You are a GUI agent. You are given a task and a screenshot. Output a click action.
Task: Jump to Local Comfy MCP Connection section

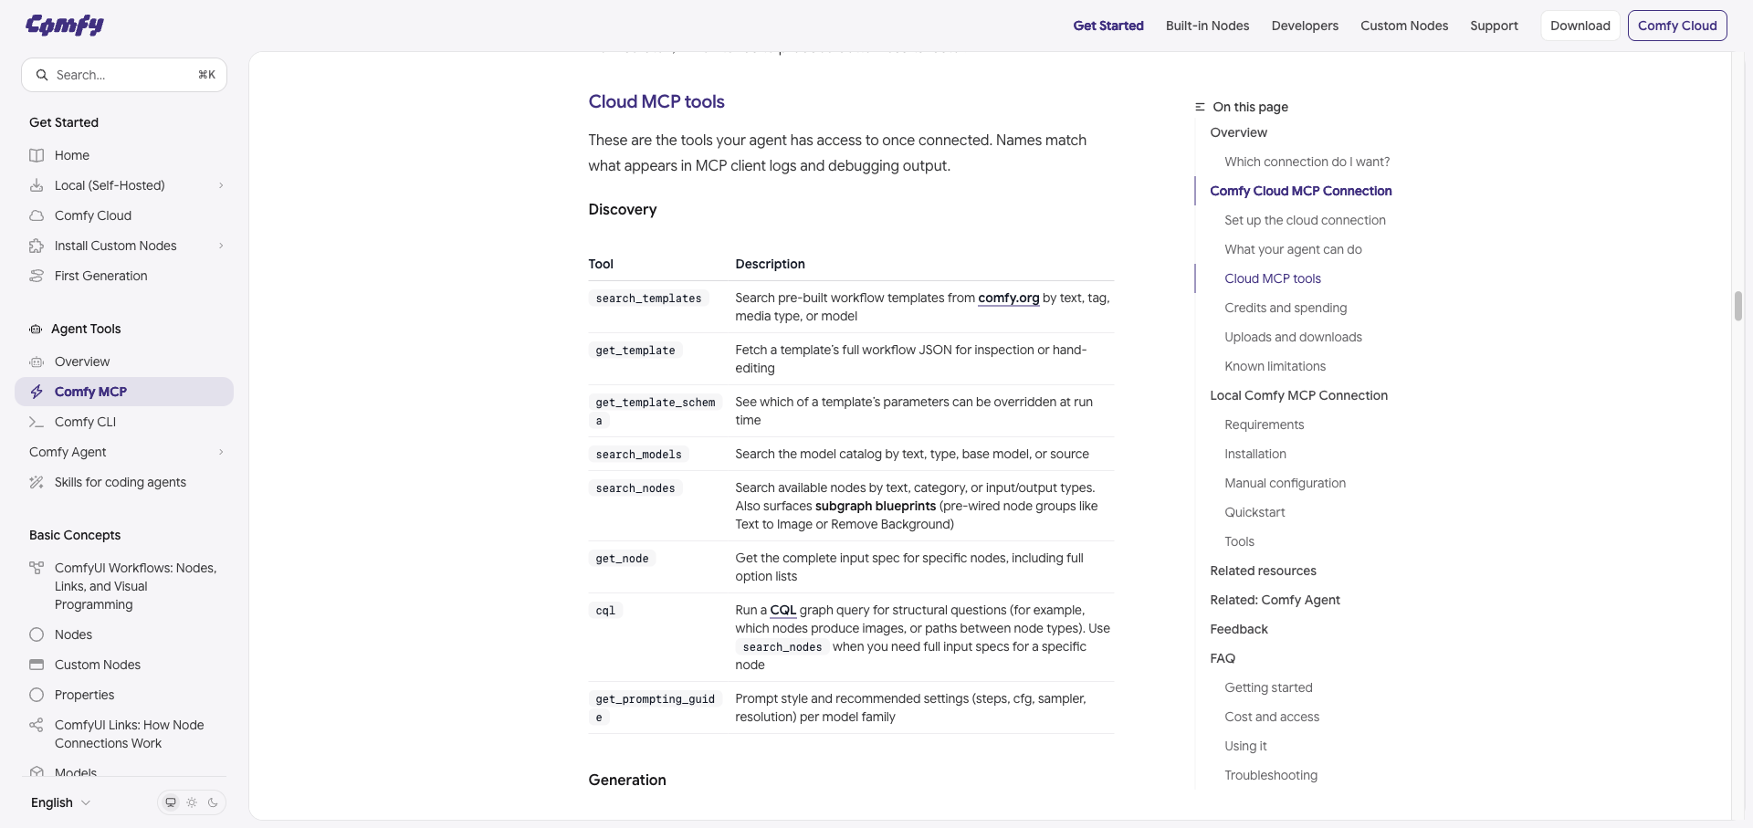point(1298,395)
